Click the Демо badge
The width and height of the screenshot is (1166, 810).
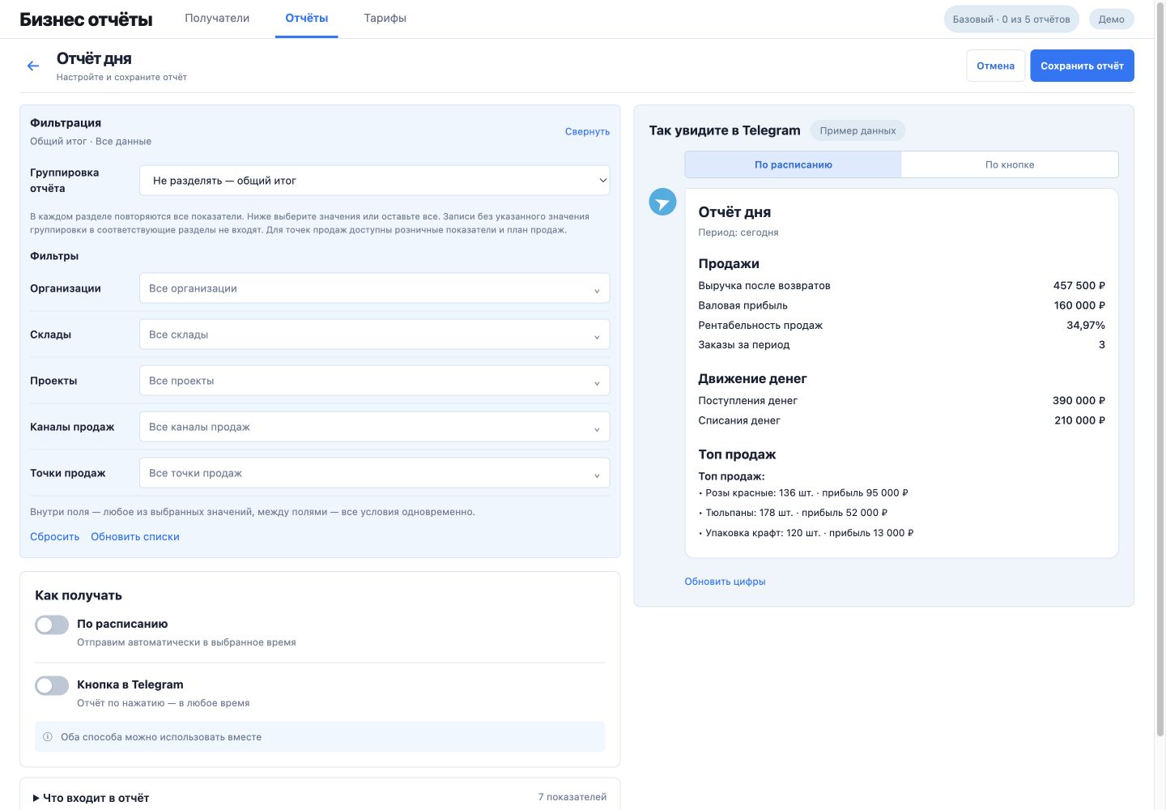click(1112, 19)
